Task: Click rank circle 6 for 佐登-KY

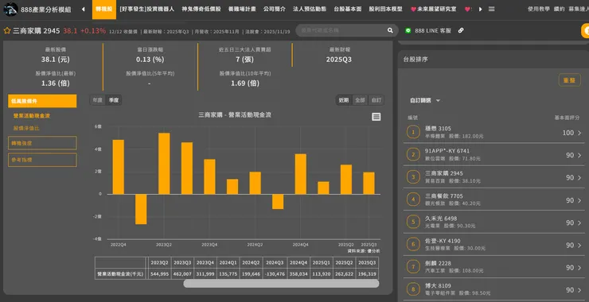Action: click(x=413, y=245)
